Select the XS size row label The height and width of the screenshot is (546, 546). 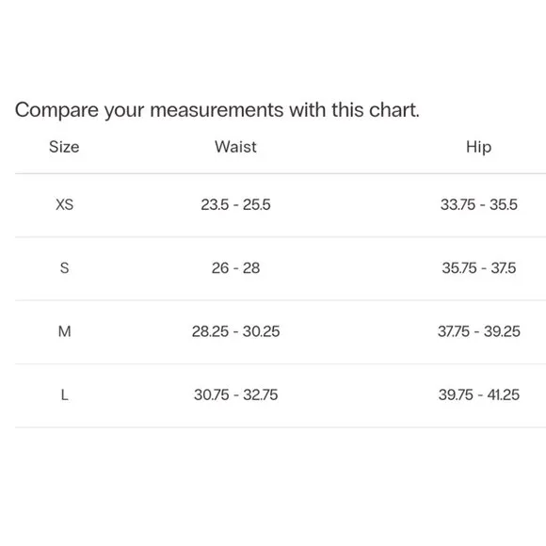(x=64, y=204)
